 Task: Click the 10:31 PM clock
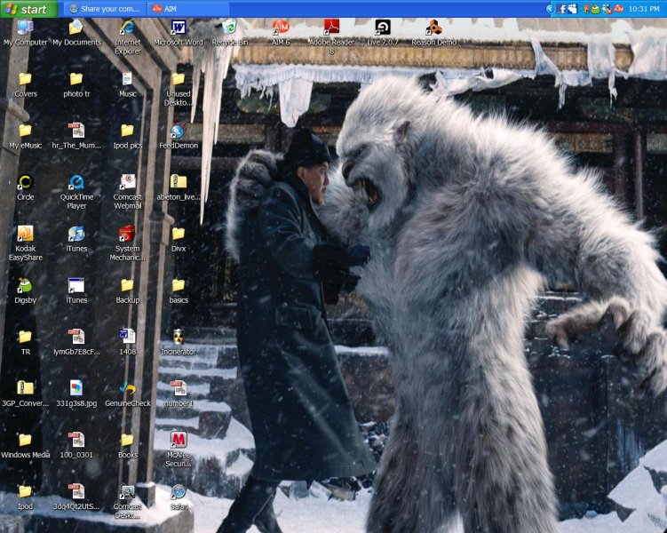(644, 9)
